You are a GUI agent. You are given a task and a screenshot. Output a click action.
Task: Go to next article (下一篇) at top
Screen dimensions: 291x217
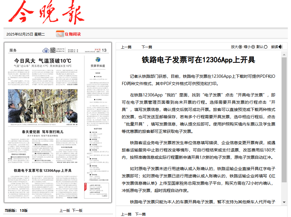coord(147,47)
